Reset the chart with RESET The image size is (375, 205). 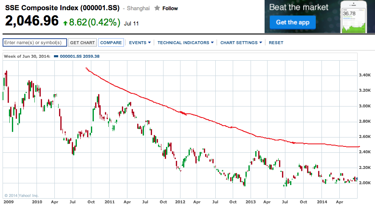click(x=276, y=43)
